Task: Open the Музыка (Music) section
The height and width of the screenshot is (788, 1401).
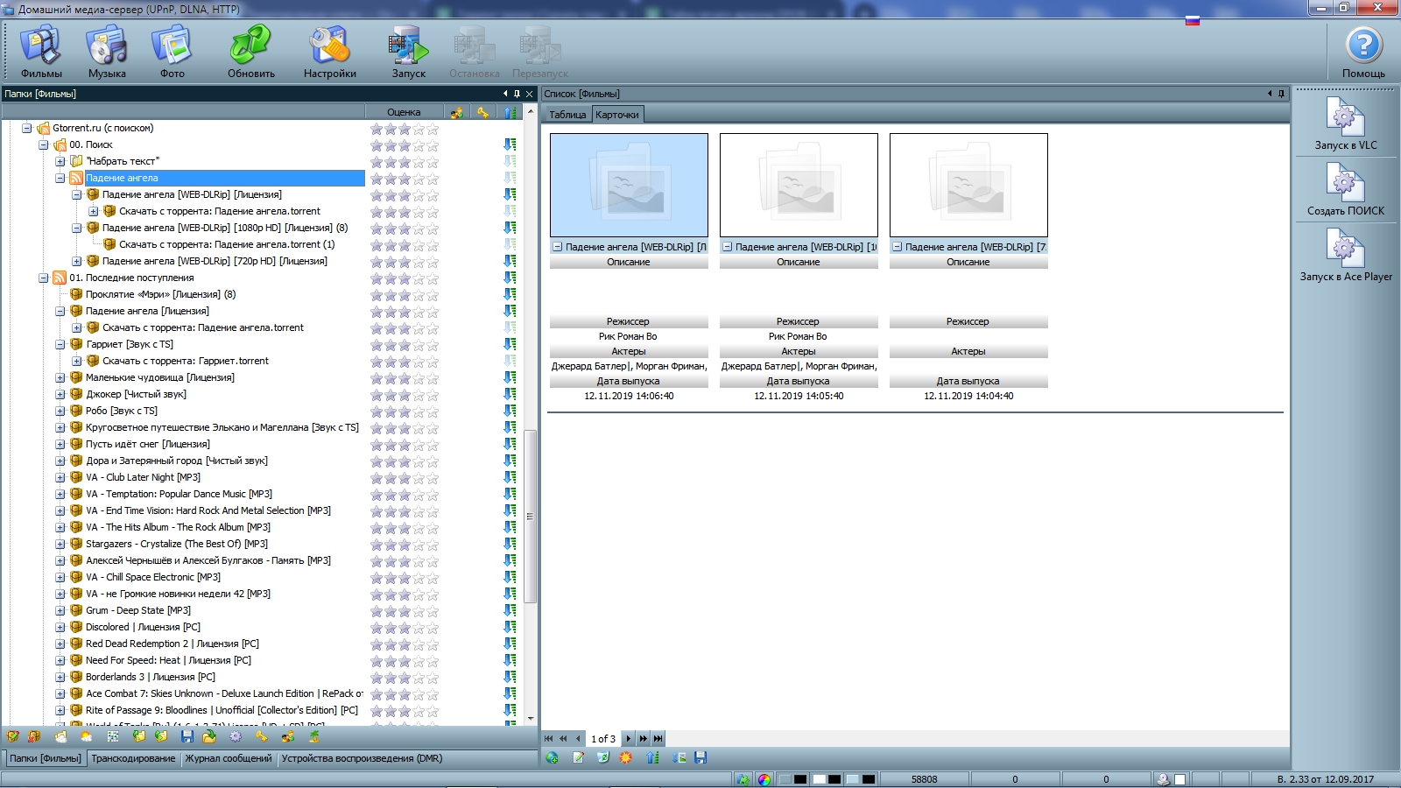Action: point(107,51)
